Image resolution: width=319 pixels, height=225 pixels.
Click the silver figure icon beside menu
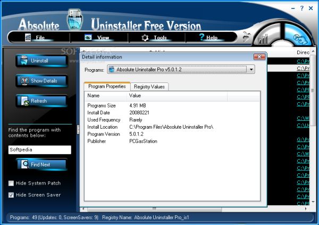[x=246, y=37]
